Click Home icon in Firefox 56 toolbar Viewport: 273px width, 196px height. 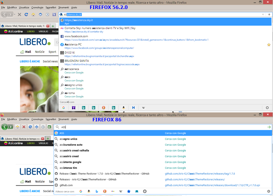click(x=33, y=14)
